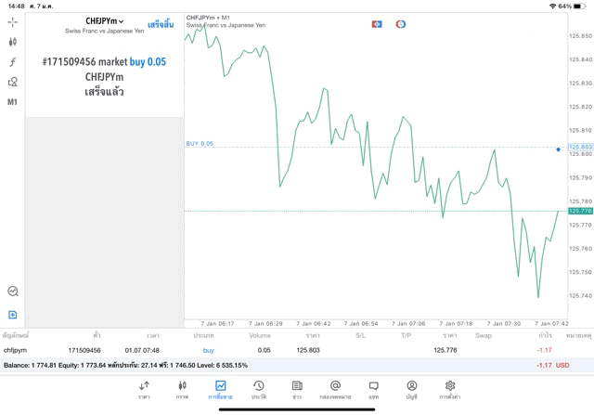Click the open price 125.803 cell
Image resolution: width=594 pixels, height=415 pixels.
point(308,350)
